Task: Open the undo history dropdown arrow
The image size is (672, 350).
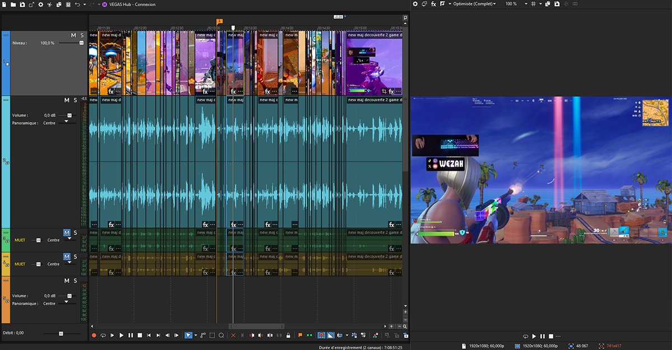Action: [83, 4]
